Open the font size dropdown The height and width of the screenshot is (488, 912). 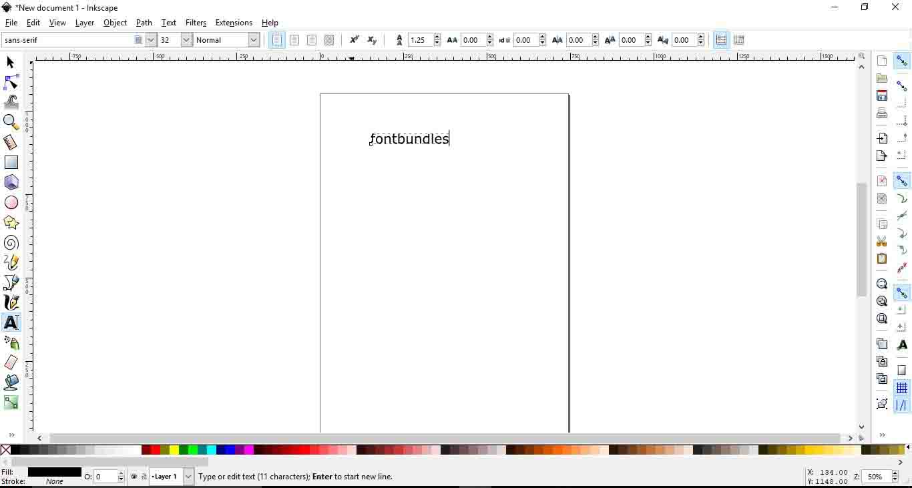tap(185, 40)
